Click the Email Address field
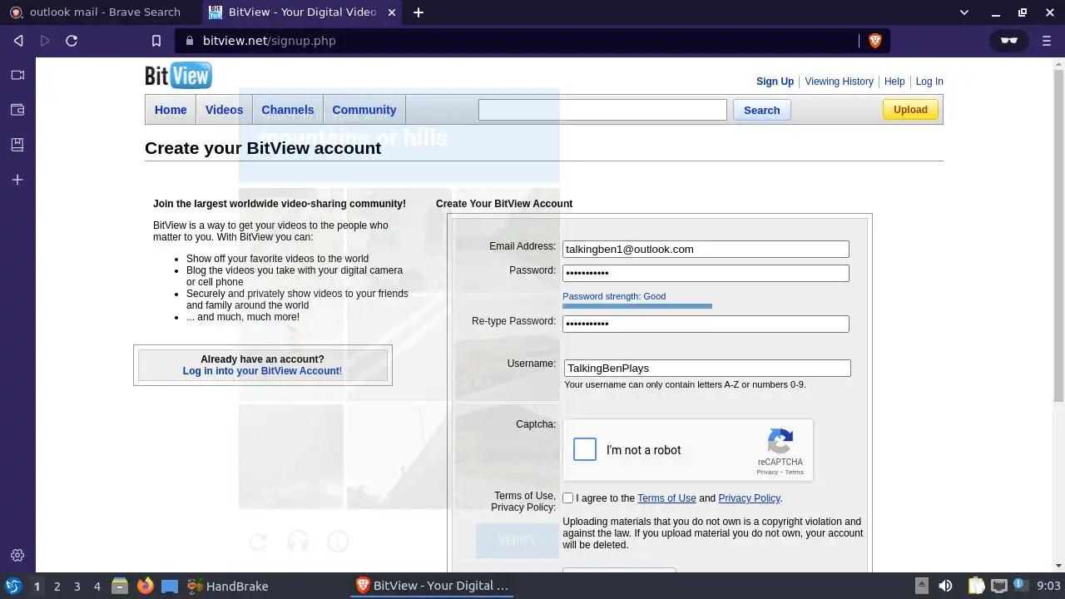The height and width of the screenshot is (599, 1065). (706, 250)
